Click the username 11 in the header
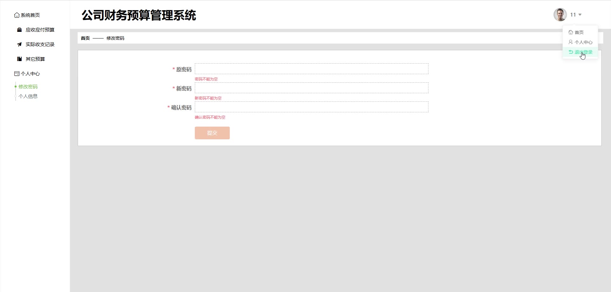 coord(573,15)
